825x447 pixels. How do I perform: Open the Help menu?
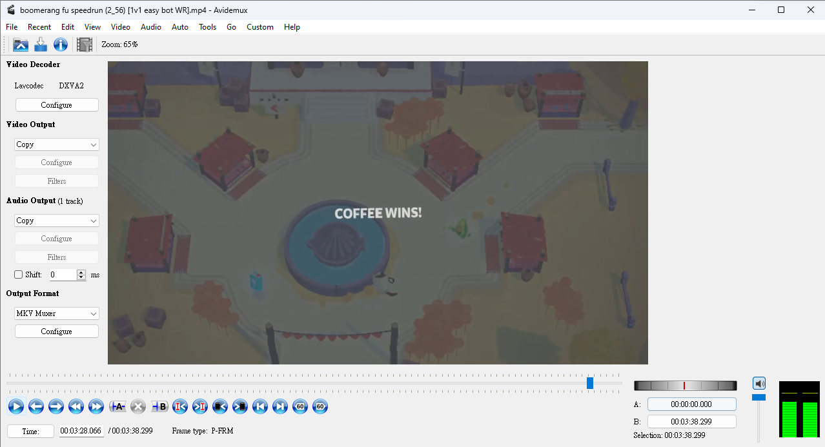pos(292,27)
